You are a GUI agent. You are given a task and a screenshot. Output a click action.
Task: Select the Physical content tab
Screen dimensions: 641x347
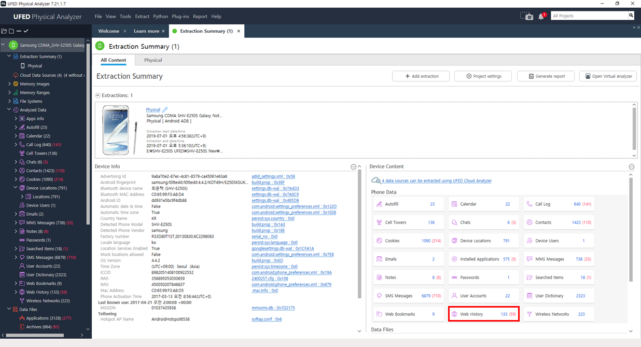153,60
